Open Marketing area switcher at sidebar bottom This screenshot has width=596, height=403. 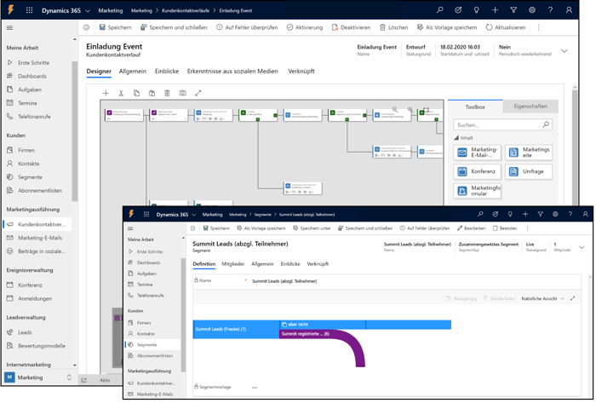(38, 377)
